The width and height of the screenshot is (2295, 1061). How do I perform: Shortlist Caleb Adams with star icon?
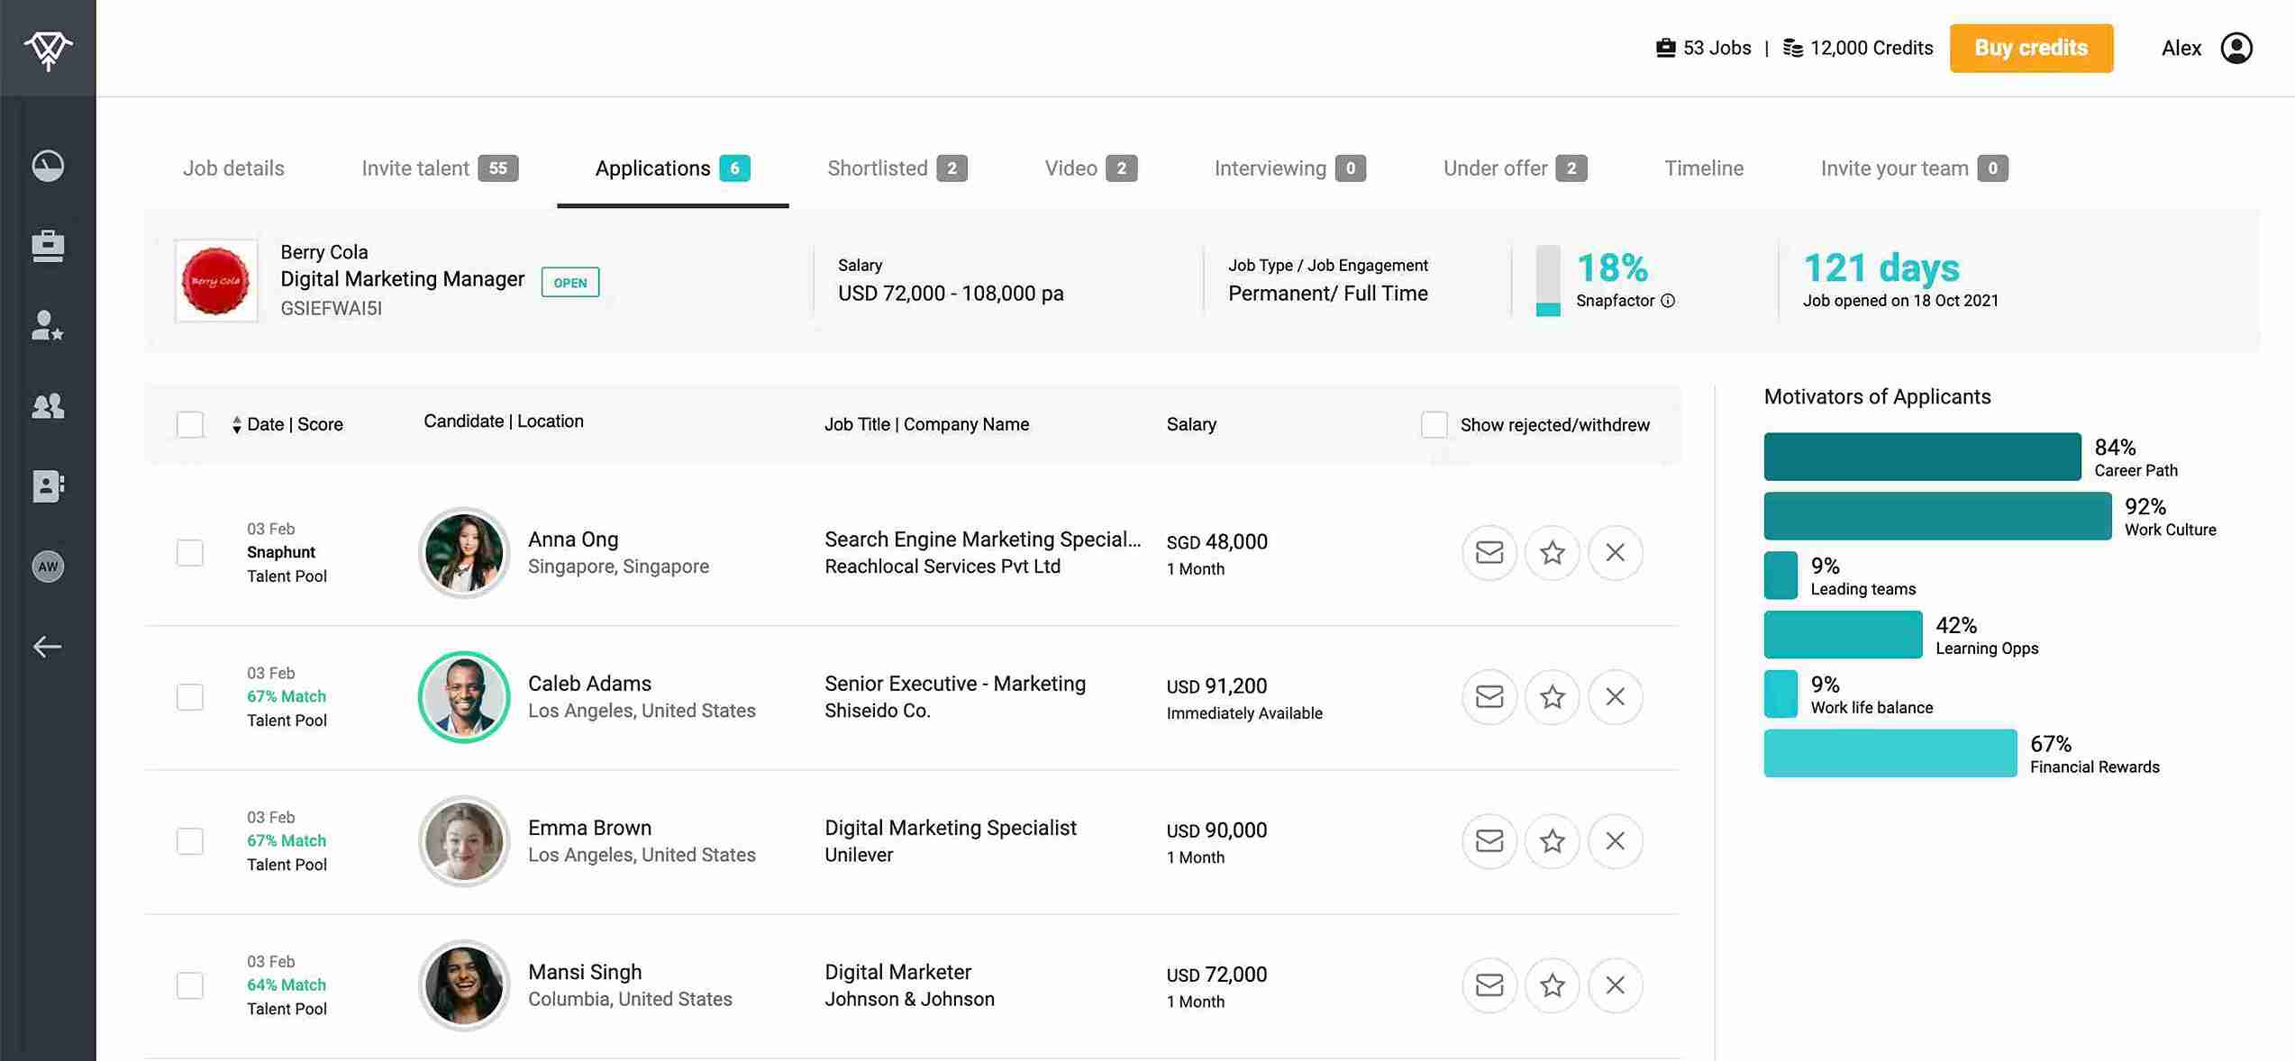tap(1552, 696)
